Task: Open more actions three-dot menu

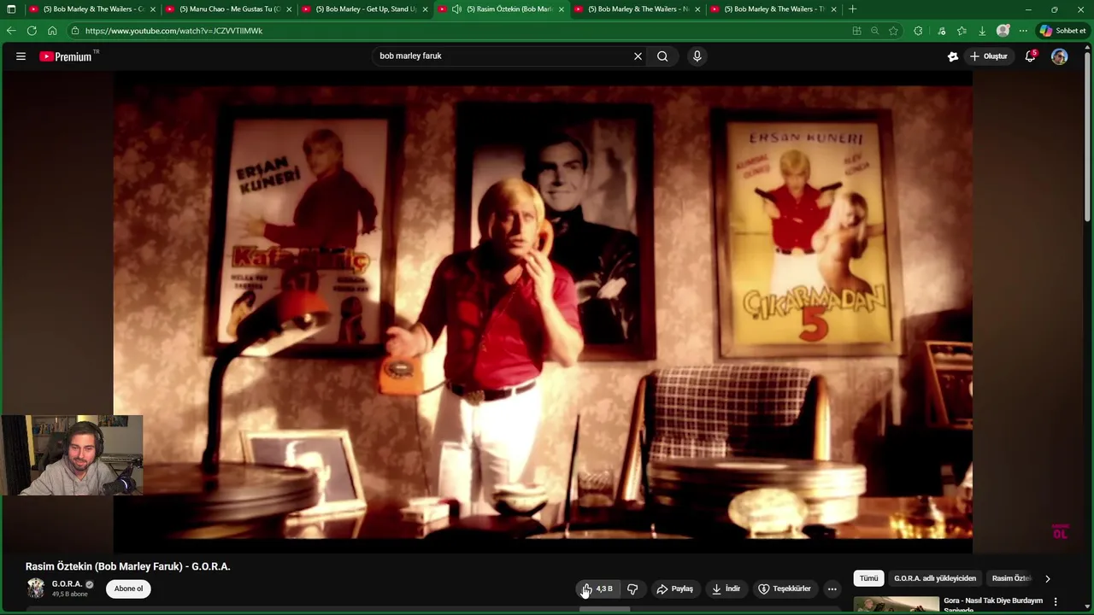Action: pos(832,589)
